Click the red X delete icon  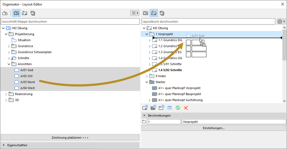186,108
